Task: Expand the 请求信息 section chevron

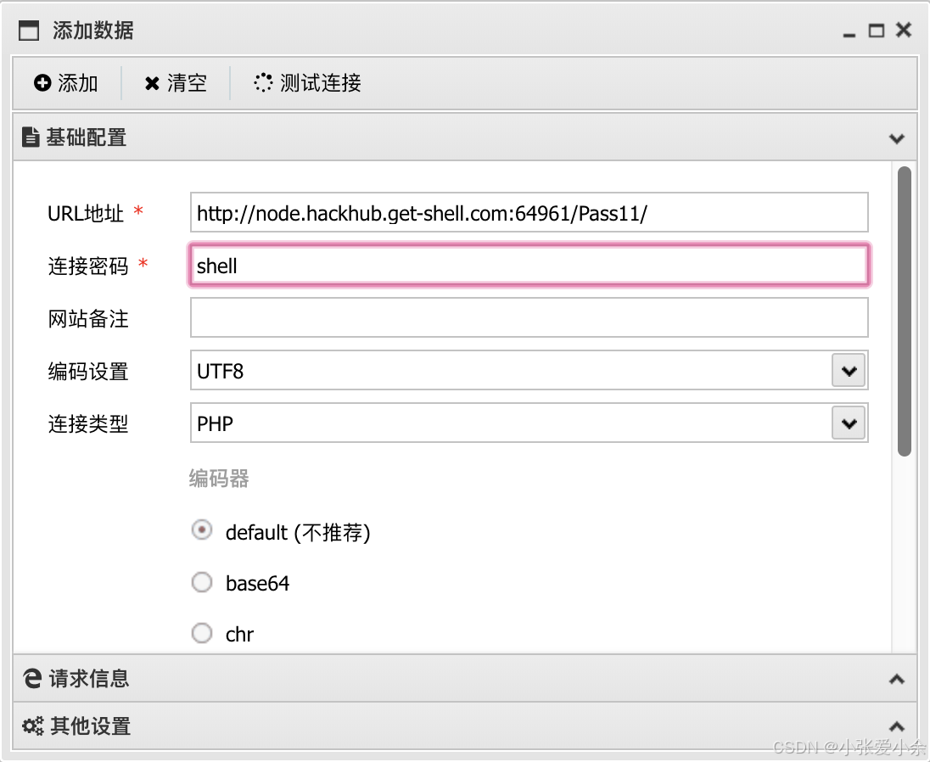Action: pos(897,679)
